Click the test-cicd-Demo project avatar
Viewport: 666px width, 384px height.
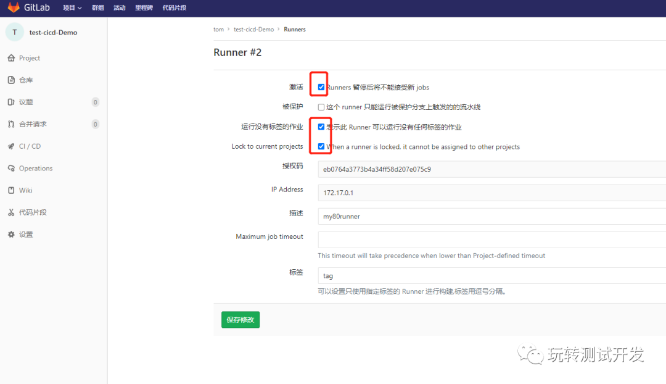click(x=14, y=31)
